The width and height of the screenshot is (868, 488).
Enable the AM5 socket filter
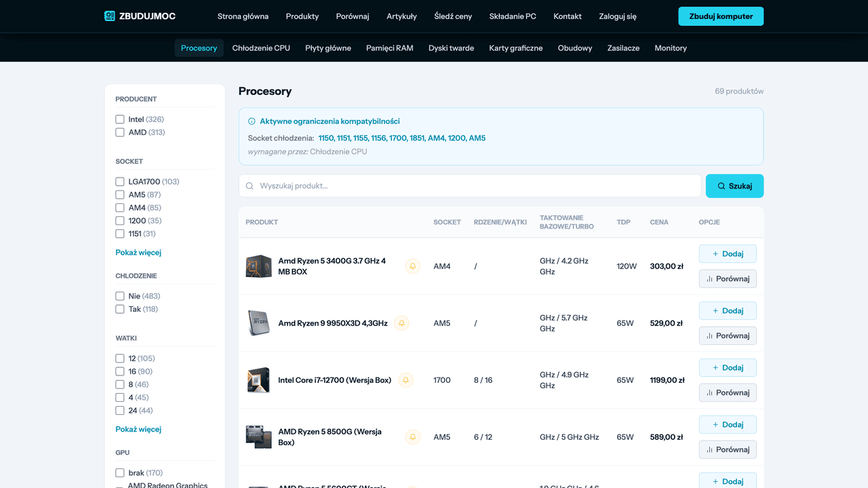tap(120, 195)
